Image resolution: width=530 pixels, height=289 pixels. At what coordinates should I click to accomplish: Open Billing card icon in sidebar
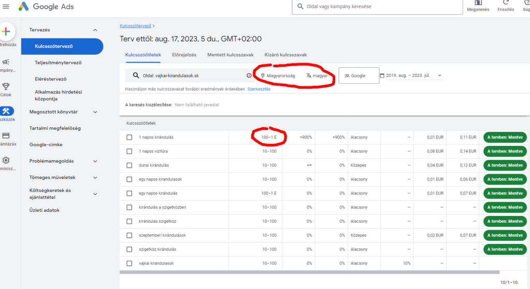[x=6, y=136]
